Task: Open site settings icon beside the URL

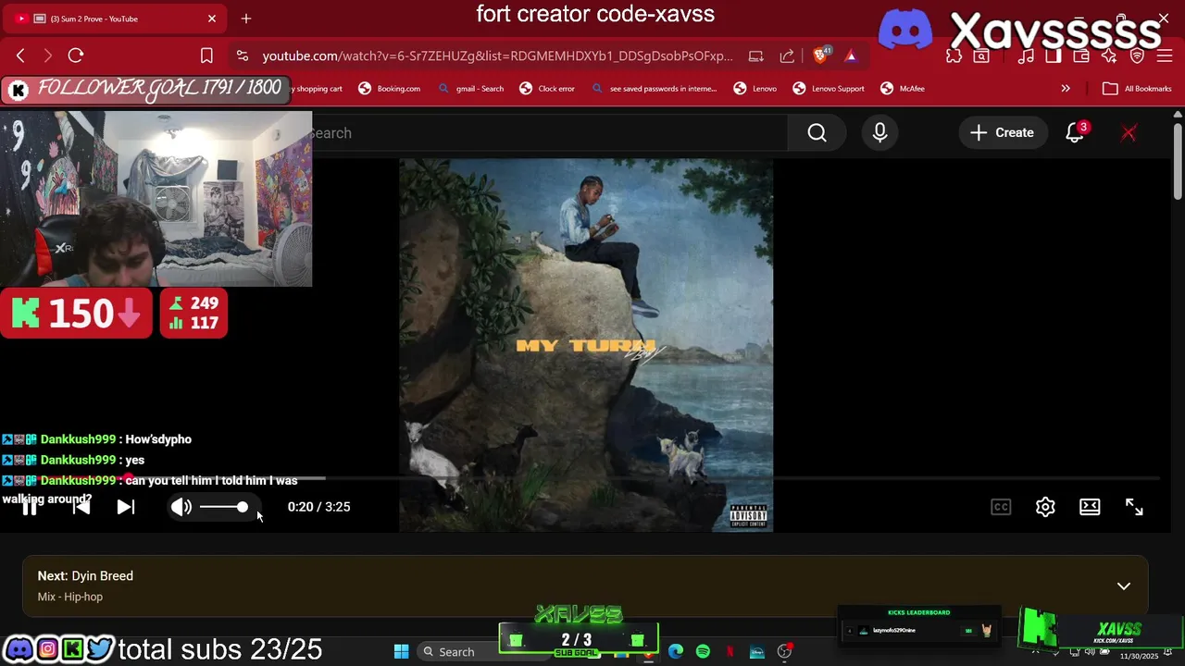Action: click(x=242, y=55)
